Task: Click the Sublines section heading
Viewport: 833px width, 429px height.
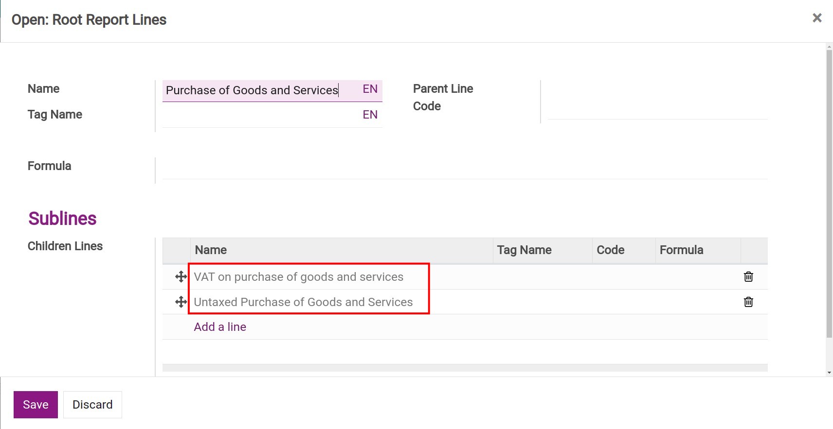Action: 62,219
